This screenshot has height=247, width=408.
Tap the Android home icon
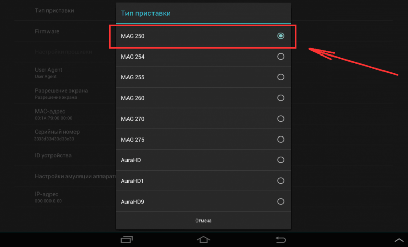point(203,239)
